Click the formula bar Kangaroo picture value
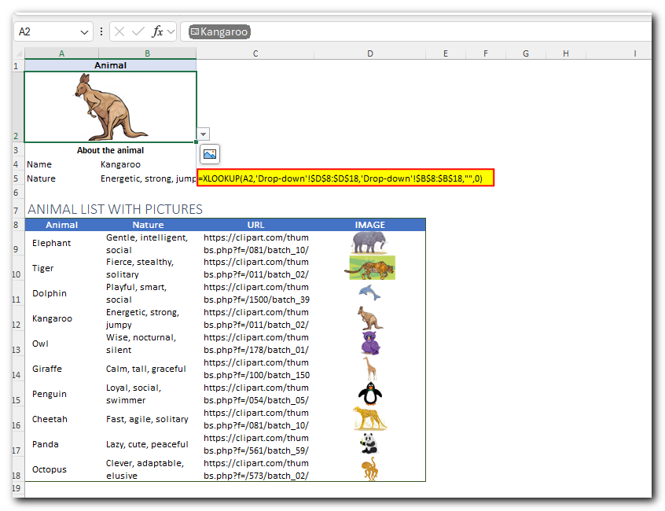This screenshot has width=665, height=511. pos(219,31)
